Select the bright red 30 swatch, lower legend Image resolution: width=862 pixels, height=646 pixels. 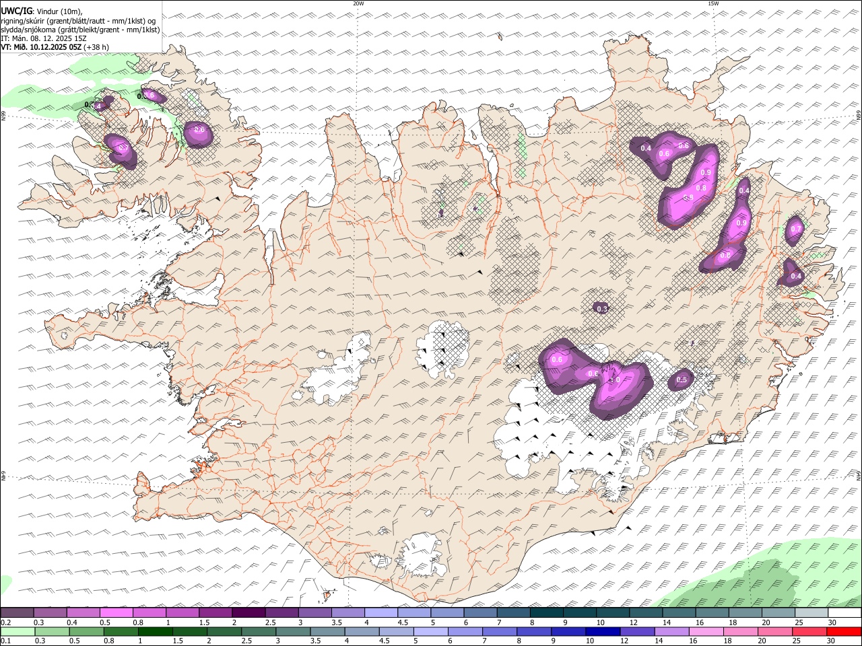point(844,632)
